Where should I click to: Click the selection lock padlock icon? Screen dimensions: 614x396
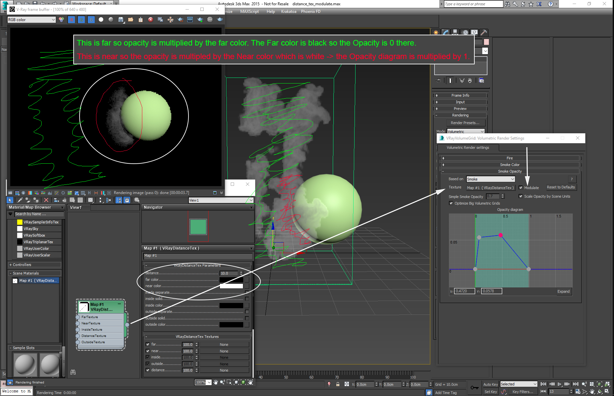point(338,384)
